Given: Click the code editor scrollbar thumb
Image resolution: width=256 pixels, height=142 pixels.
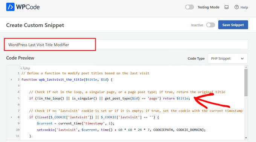Looking at the screenshot, I should (x=246, y=82).
